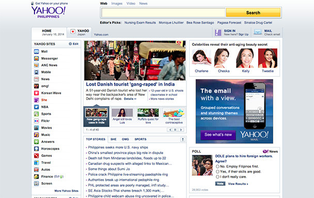This screenshot has width=314, height=198.
Task: Open the omg! icon
Action: coord(36,86)
